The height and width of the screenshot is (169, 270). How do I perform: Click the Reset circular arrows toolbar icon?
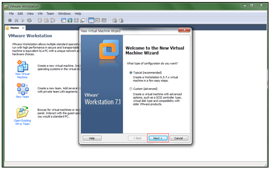[x=29, y=20]
